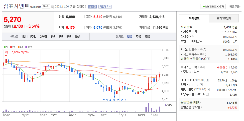Open help icon next to PER EPS(2021.06)
The height and width of the screenshot is (121, 244).
coord(207,80)
